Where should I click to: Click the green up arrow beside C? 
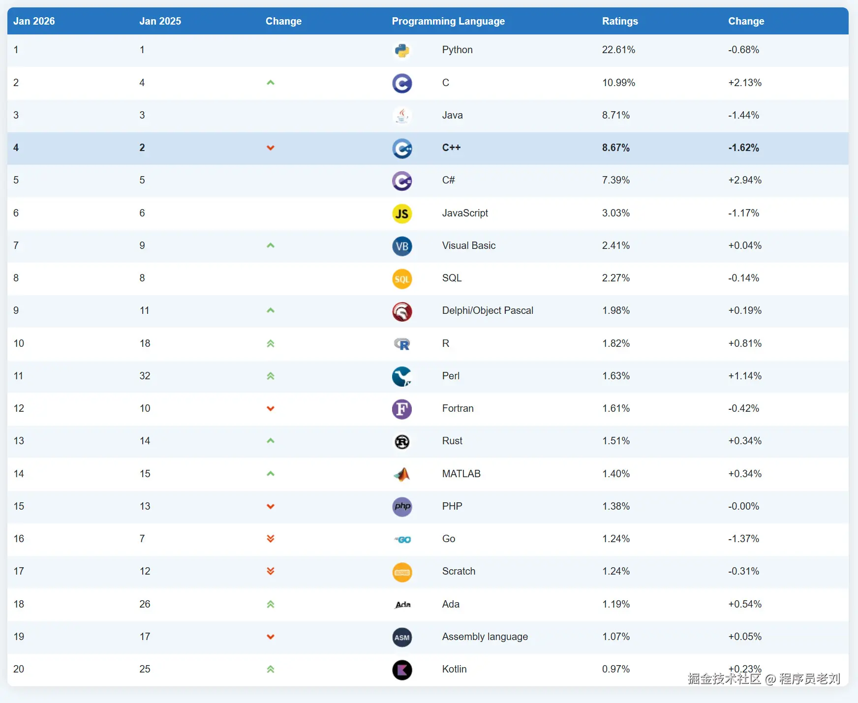tap(270, 83)
